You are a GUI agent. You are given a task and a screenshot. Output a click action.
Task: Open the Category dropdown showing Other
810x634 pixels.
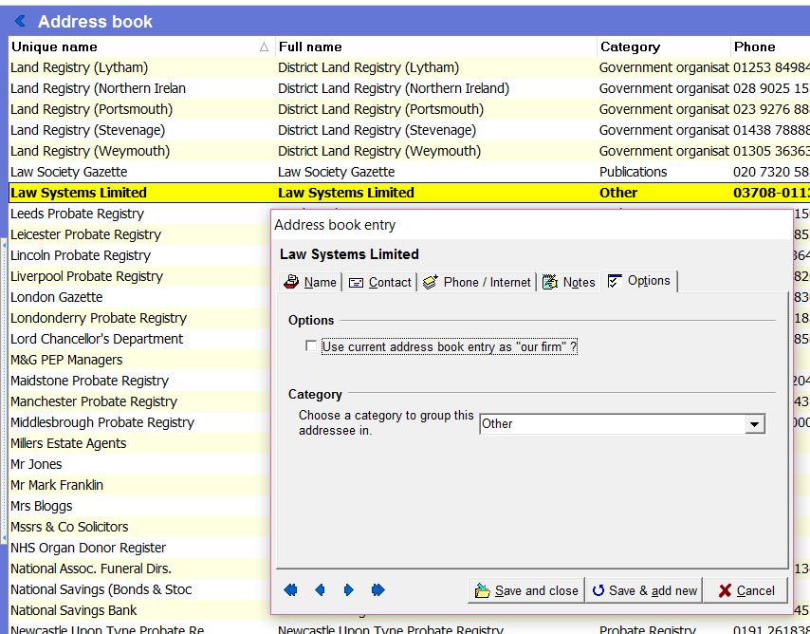[x=755, y=424]
